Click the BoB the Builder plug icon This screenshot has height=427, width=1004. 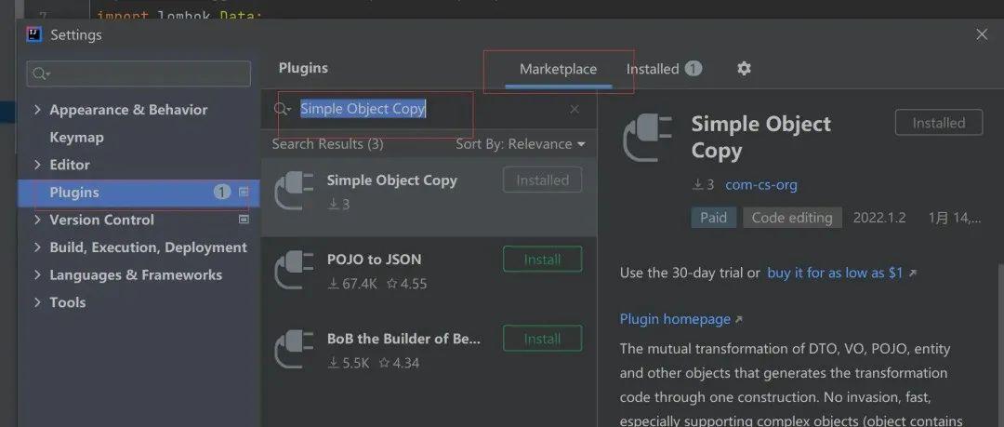coord(294,350)
